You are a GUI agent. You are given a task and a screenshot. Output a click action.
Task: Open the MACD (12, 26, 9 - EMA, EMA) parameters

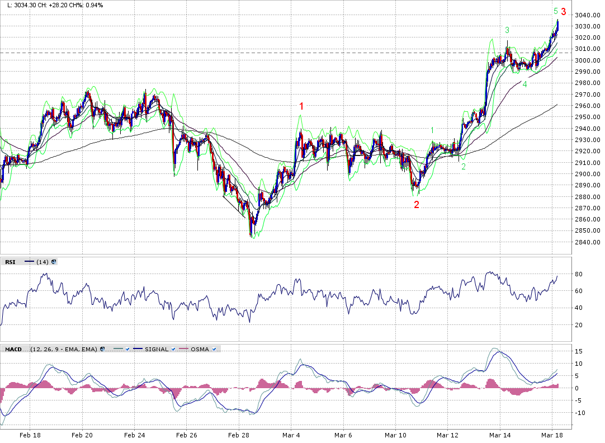pos(64,349)
